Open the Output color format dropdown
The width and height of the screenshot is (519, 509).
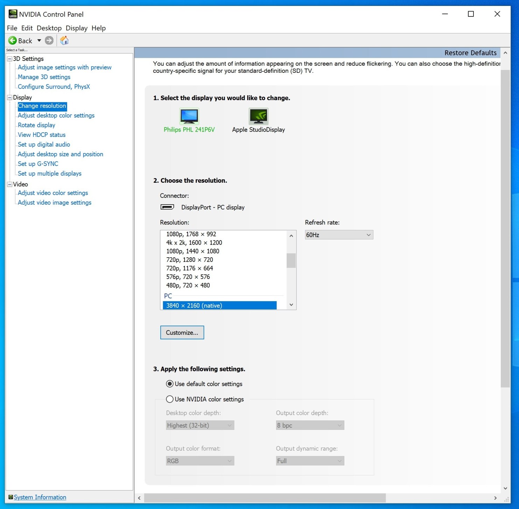coord(200,461)
